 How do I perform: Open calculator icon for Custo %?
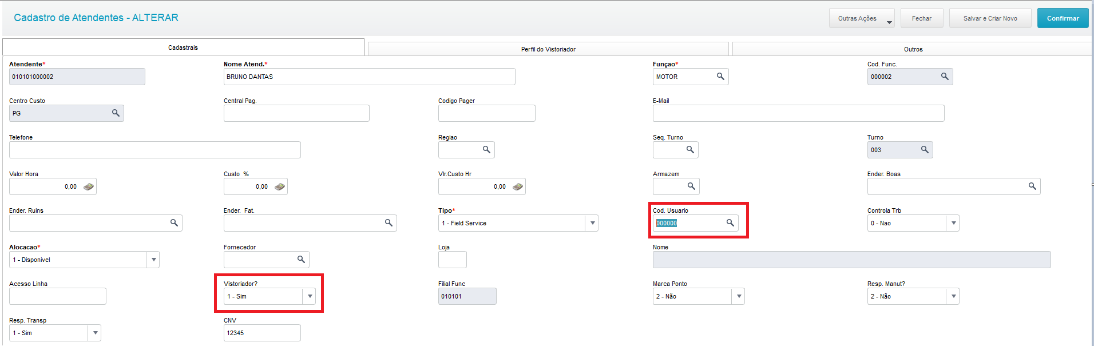pyautogui.click(x=280, y=186)
